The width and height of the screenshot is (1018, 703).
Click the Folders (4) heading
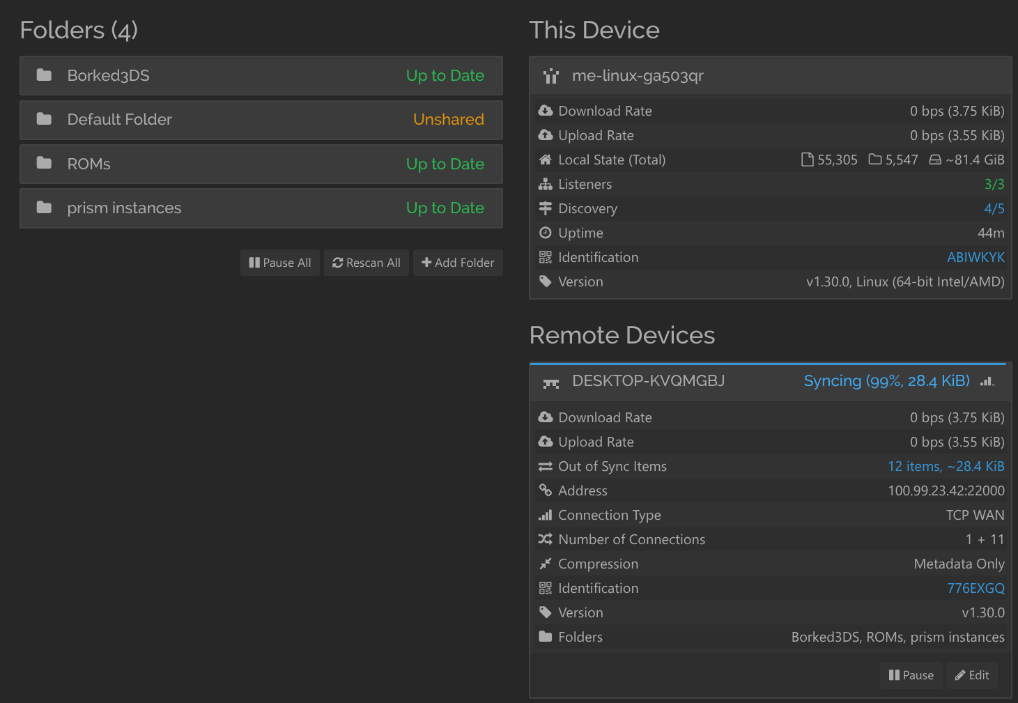pyautogui.click(x=79, y=30)
